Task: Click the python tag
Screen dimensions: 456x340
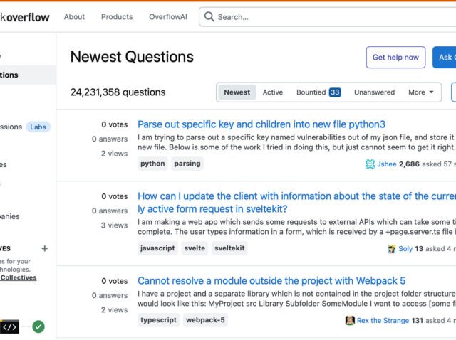Action: tap(152, 164)
